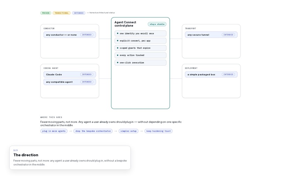Screen dimensions: 281x176
Task: Click INTENDED badge beside simple packaged box
Action: pos(228,74)
